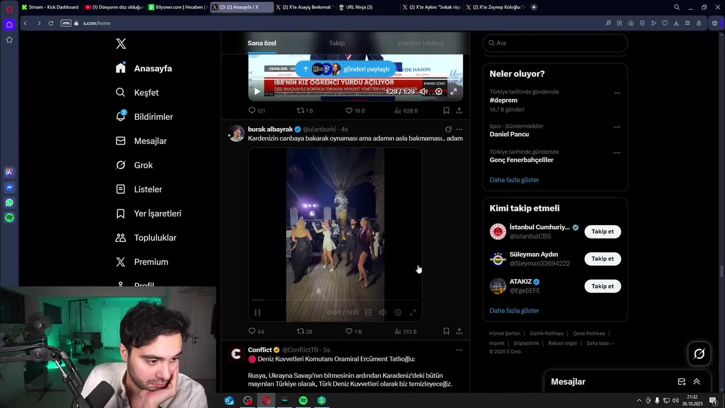Click the gönderi paylaştı new posts pill

pos(346,69)
